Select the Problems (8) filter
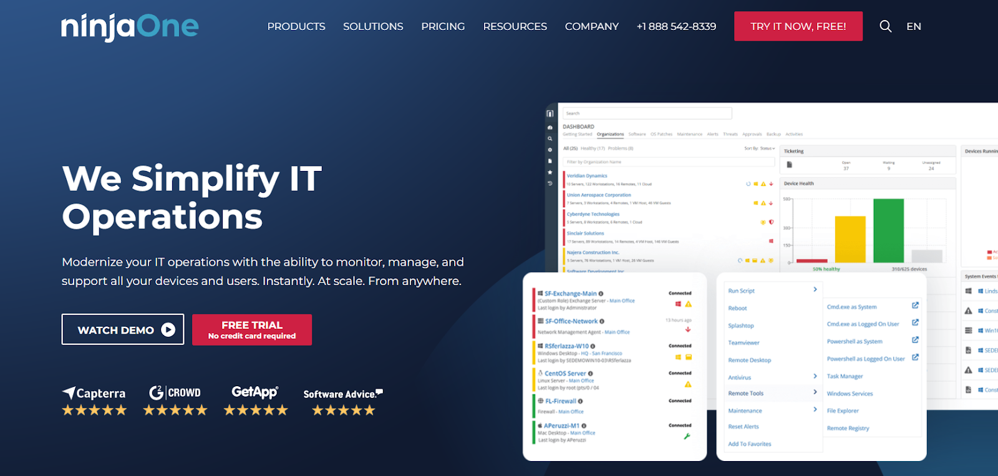This screenshot has height=476, width=998. (x=621, y=148)
